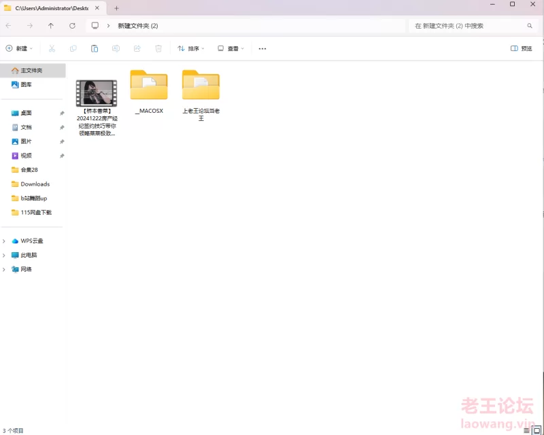544x435 pixels.
Task: Go back with the left arrow
Action: point(9,26)
